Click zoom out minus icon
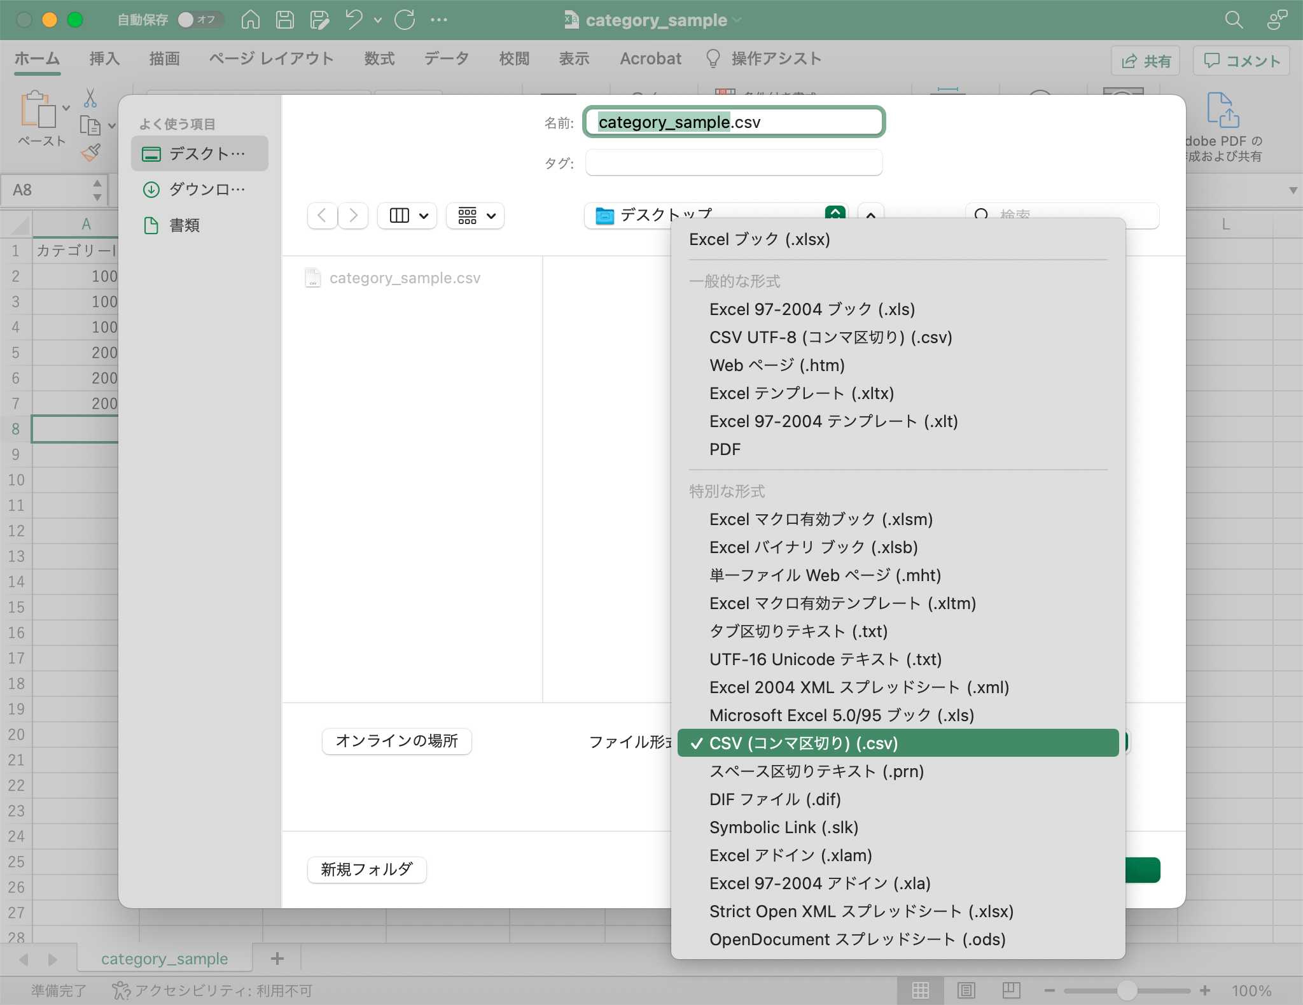The image size is (1303, 1005). (x=1050, y=990)
